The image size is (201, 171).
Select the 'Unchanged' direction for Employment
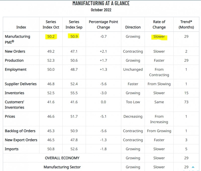coord(133,69)
